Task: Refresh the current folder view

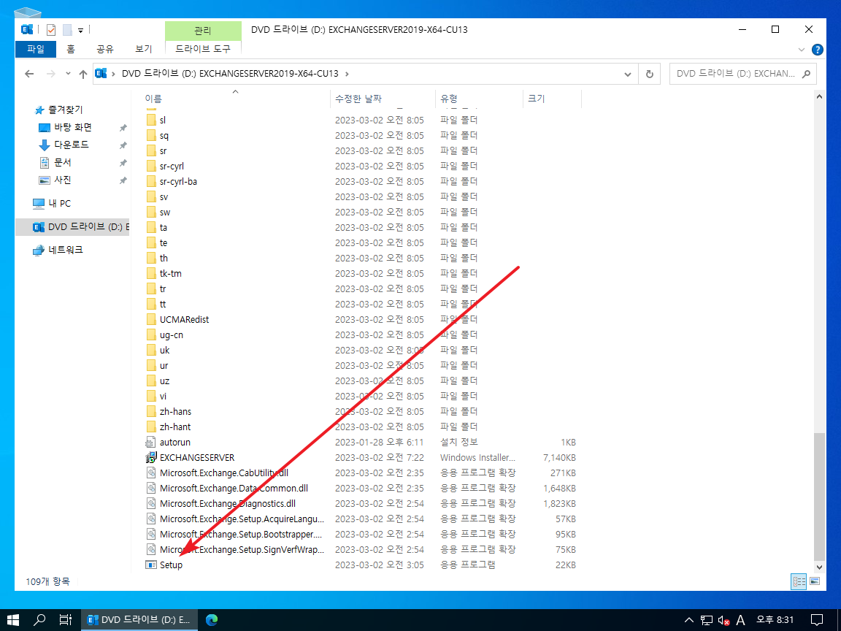Action: tap(650, 74)
